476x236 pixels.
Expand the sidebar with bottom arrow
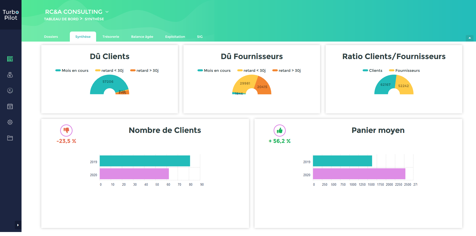18,225
